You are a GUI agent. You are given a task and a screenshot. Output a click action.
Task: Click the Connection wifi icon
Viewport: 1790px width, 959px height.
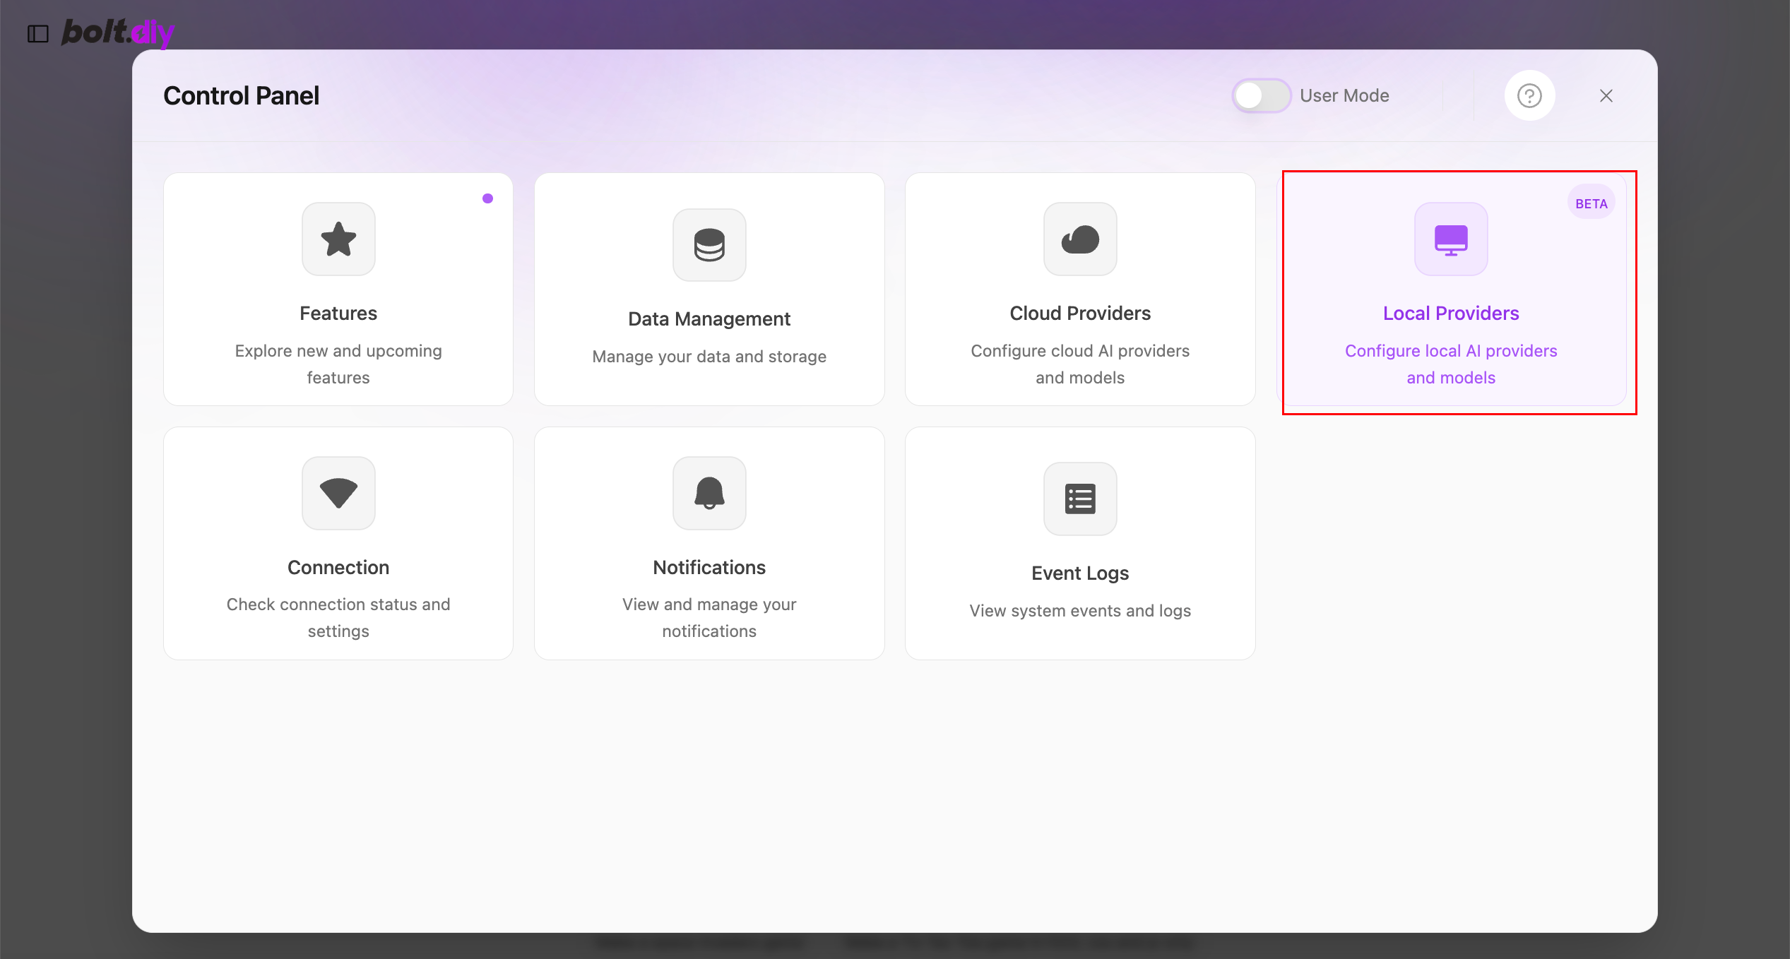point(338,493)
